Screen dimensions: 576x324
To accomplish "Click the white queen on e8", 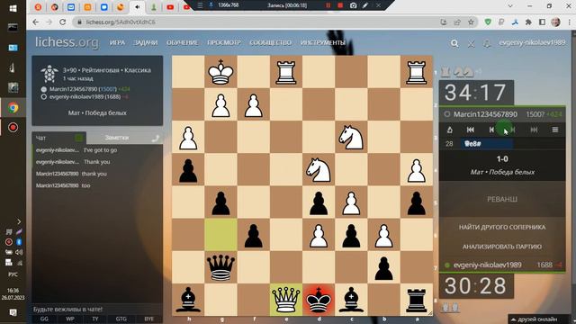I will point(286,300).
